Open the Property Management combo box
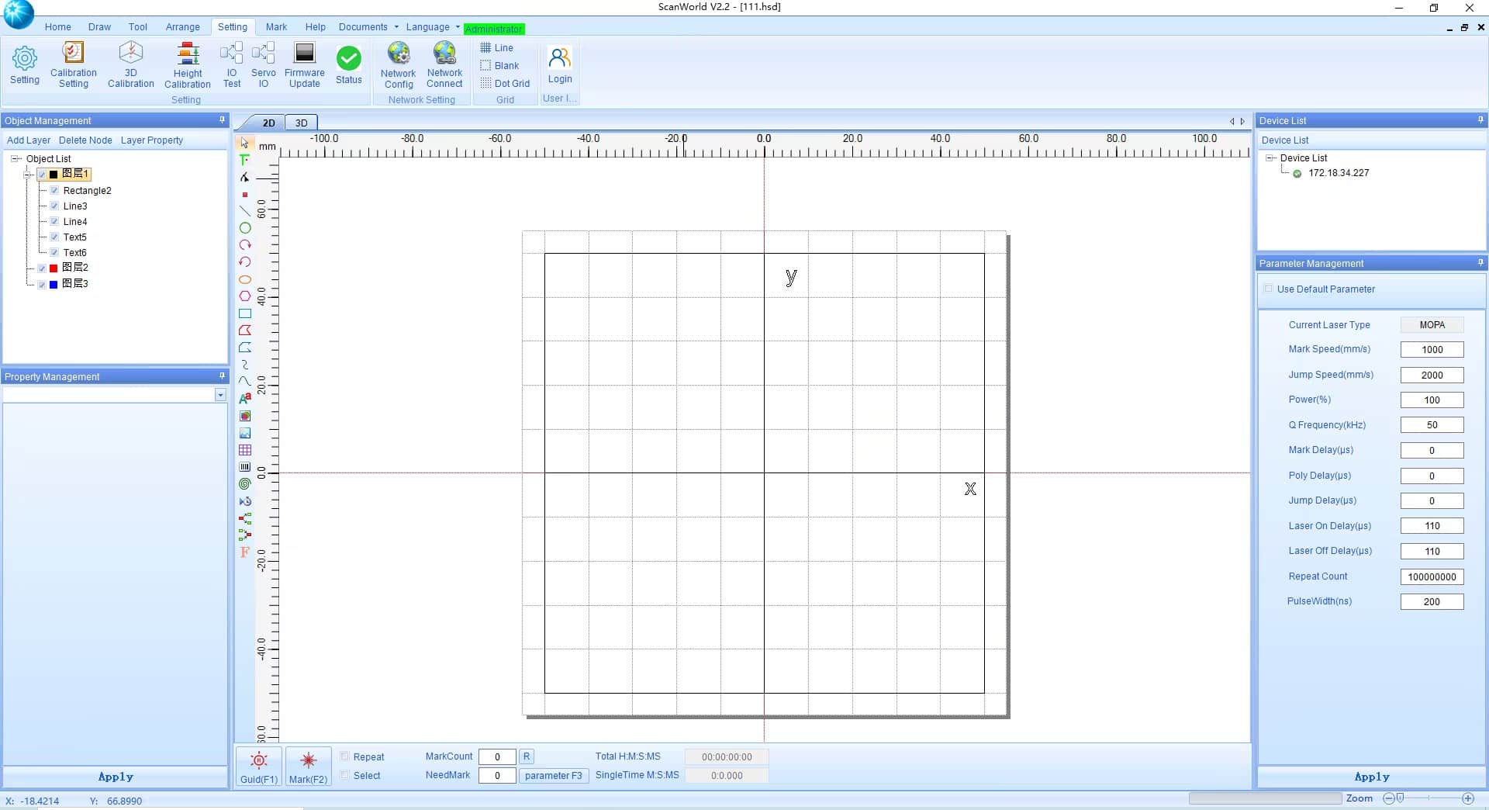The width and height of the screenshot is (1489, 810). tap(221, 395)
